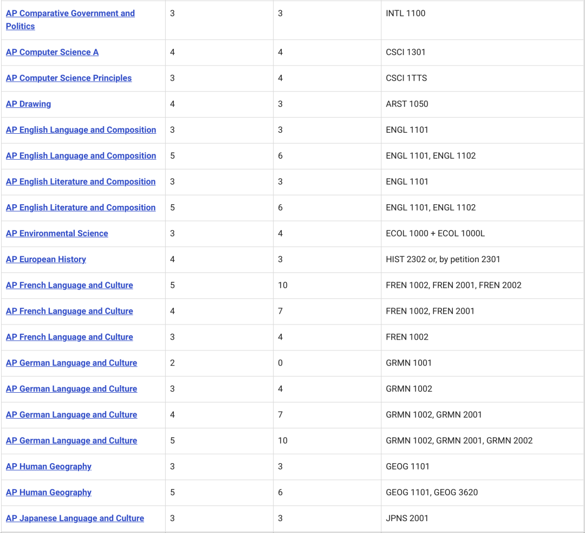585x533 pixels.
Task: Select GRMN 1002, GRMN 2001, GRMN 2002 cell
Action: [x=482, y=441]
